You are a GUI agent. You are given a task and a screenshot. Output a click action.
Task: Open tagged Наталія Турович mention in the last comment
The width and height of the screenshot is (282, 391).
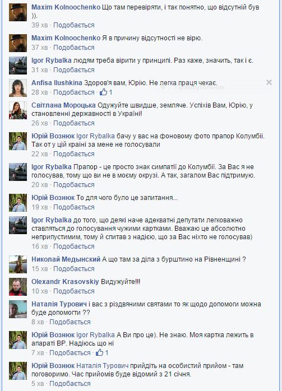(x=103, y=366)
